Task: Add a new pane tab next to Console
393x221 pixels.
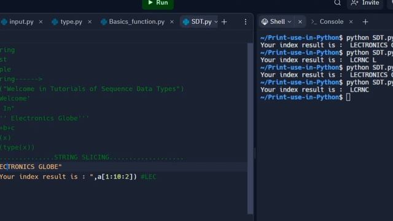Action: (x=365, y=22)
